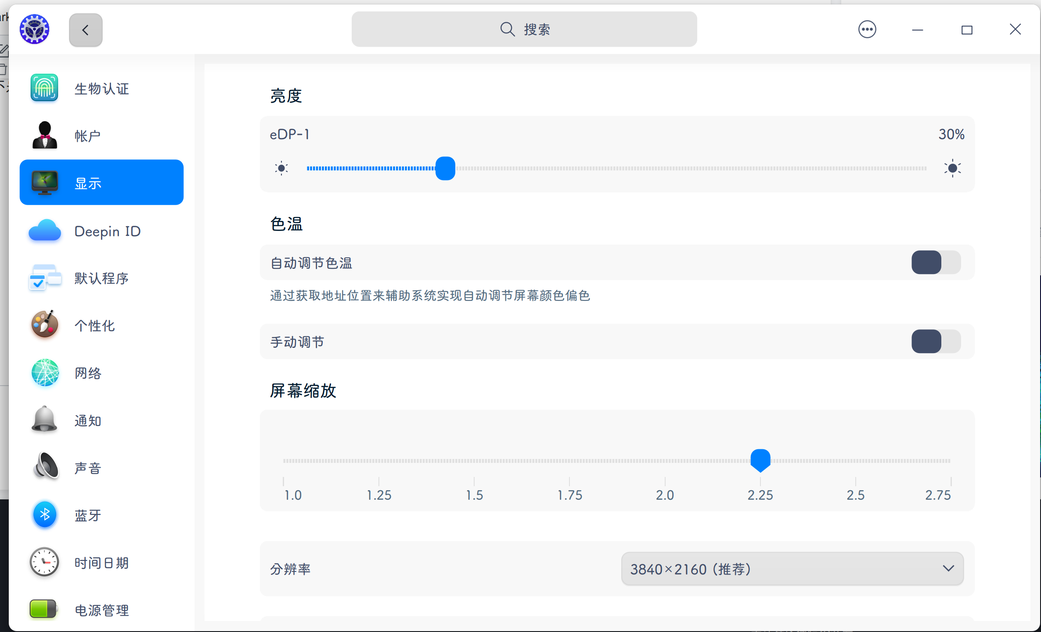
Task: Switch to the 显示 section
Action: pyautogui.click(x=101, y=182)
